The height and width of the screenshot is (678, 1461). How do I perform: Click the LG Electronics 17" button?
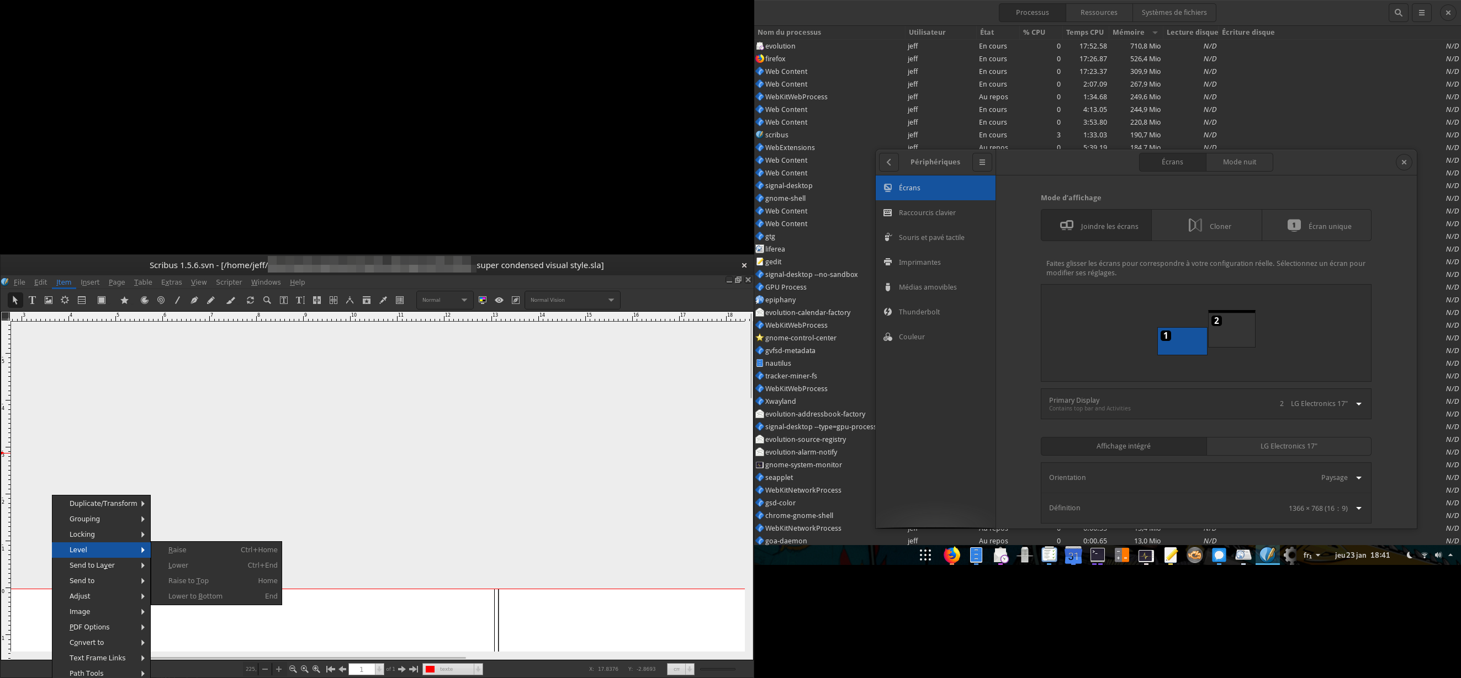1289,446
